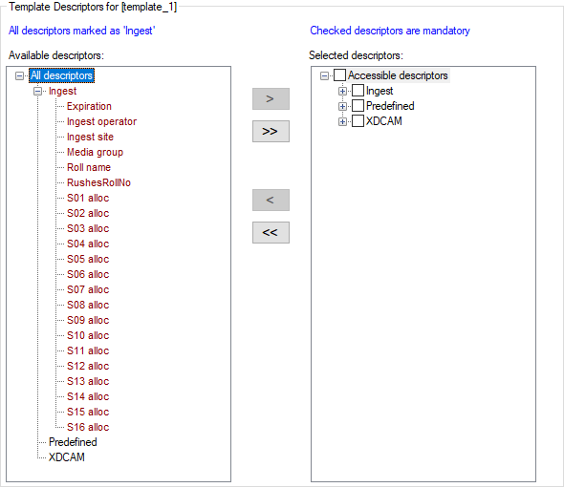Screen dimensions: 564x488
Task: Select the Ingest operator descriptor
Action: coord(101,121)
